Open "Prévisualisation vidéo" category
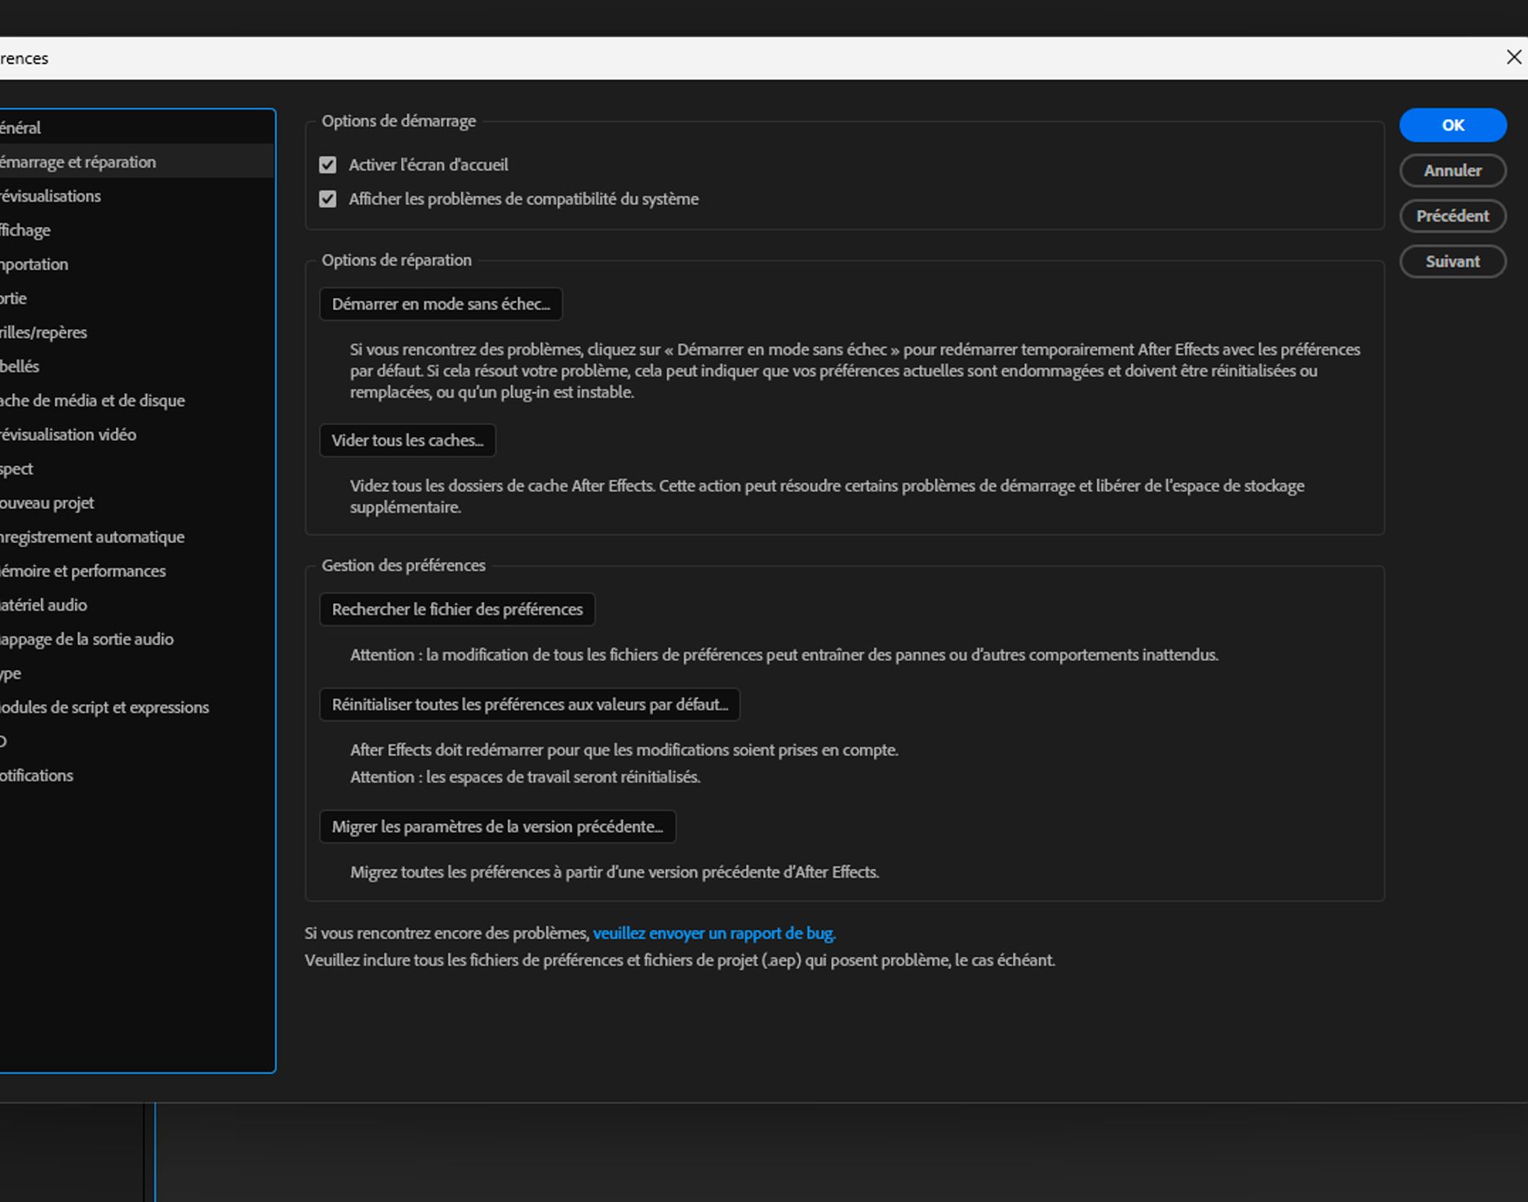 tap(136, 434)
